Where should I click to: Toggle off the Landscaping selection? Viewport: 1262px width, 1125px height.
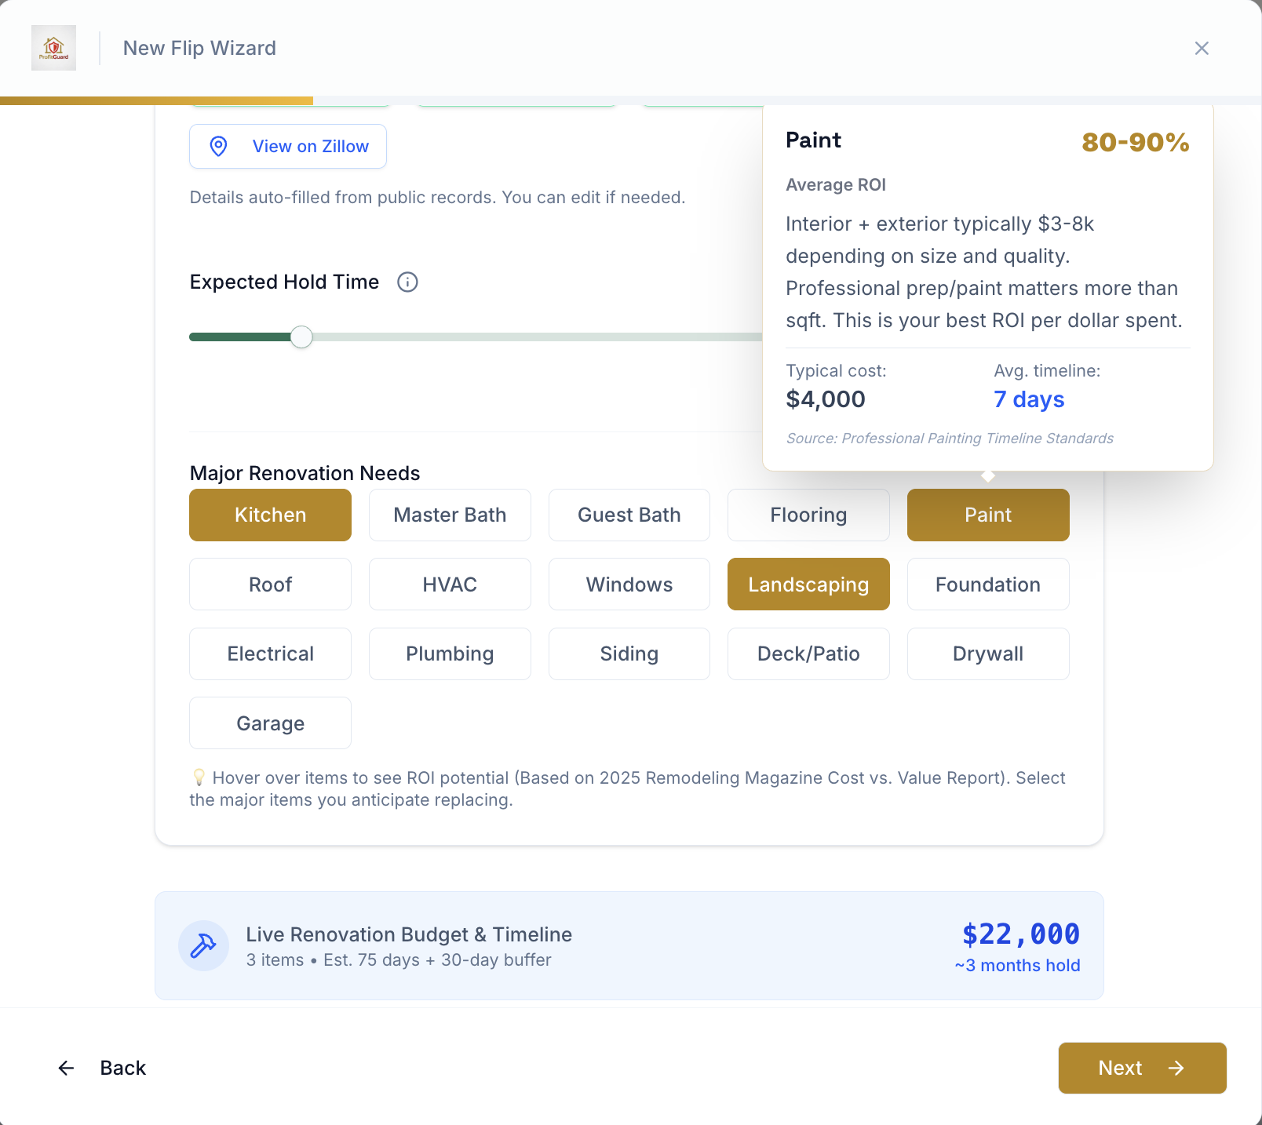click(808, 584)
